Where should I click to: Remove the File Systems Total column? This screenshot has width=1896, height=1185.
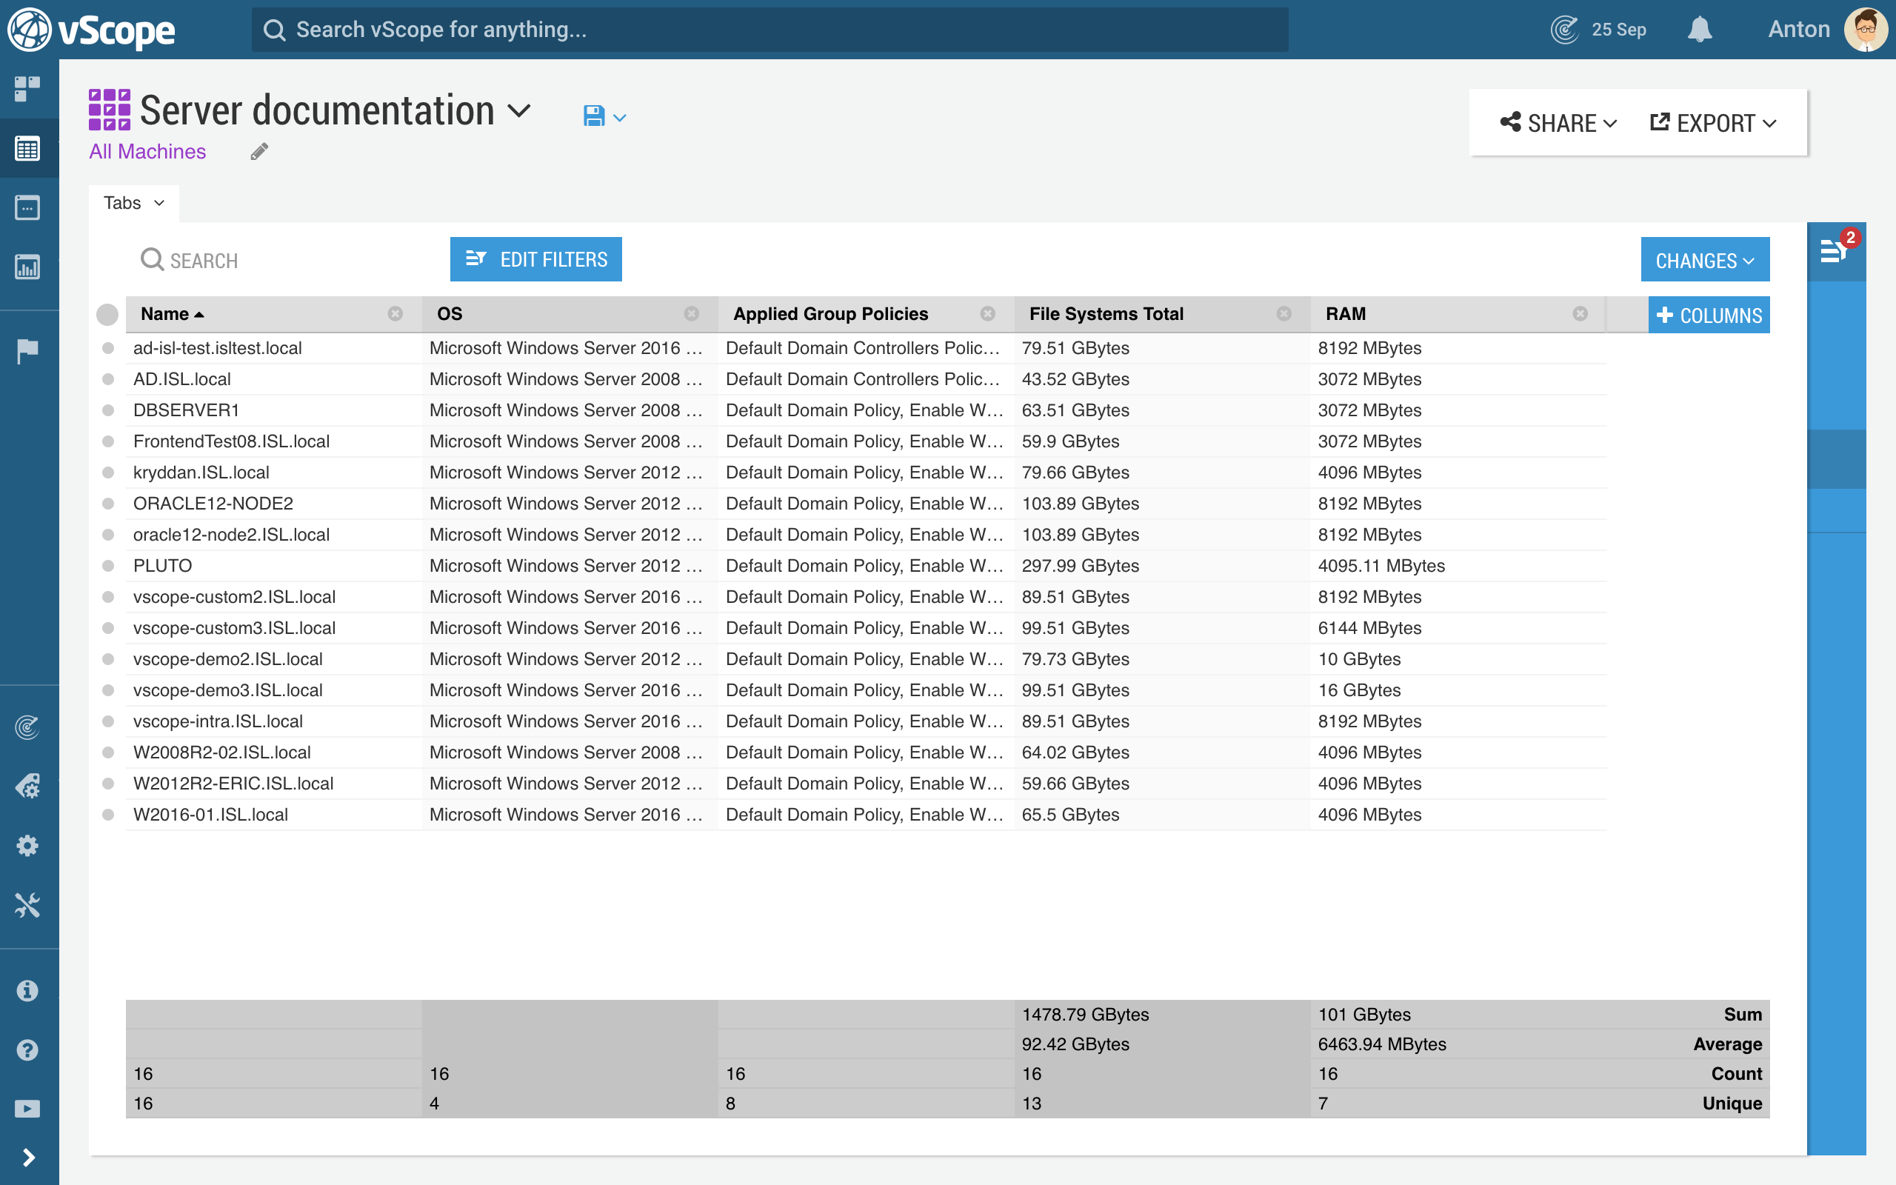pyautogui.click(x=1284, y=313)
